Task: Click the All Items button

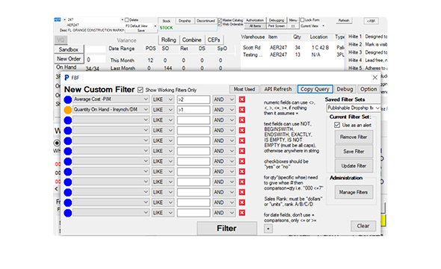Action: click(255, 26)
